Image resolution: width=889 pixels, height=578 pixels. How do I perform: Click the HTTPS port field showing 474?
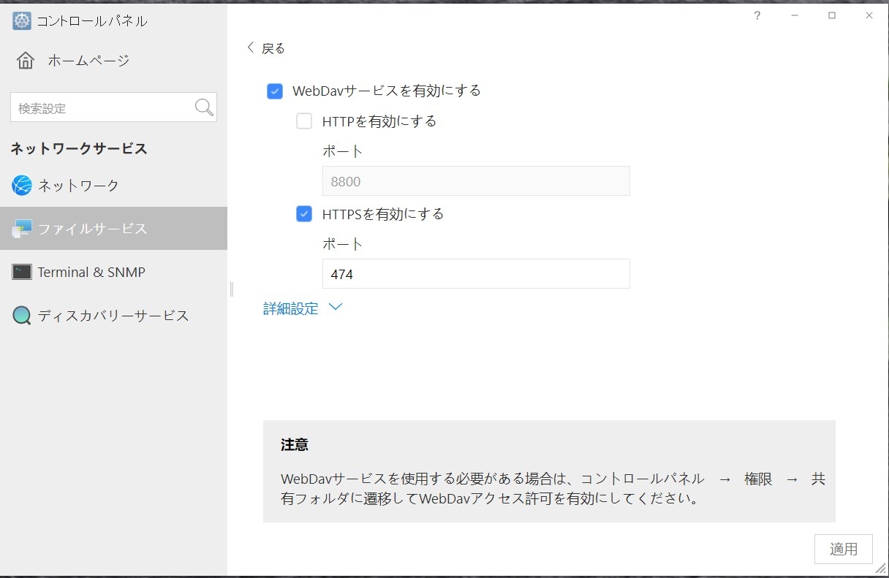click(475, 274)
